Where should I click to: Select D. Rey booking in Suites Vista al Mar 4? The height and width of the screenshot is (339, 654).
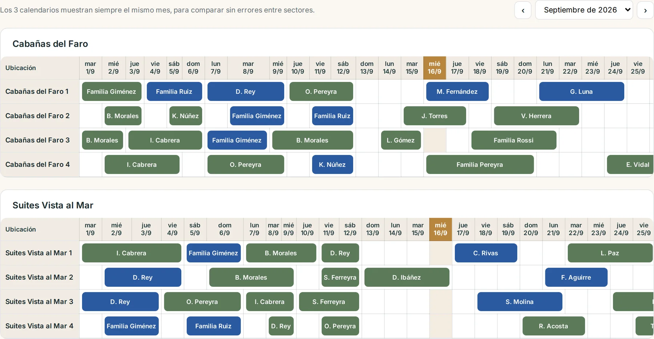click(281, 326)
